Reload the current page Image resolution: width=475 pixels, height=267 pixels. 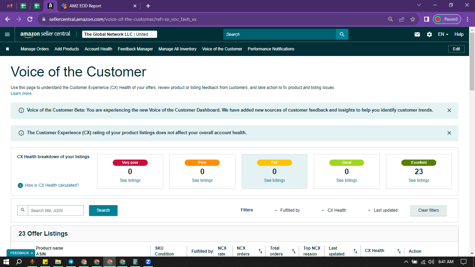click(x=30, y=19)
